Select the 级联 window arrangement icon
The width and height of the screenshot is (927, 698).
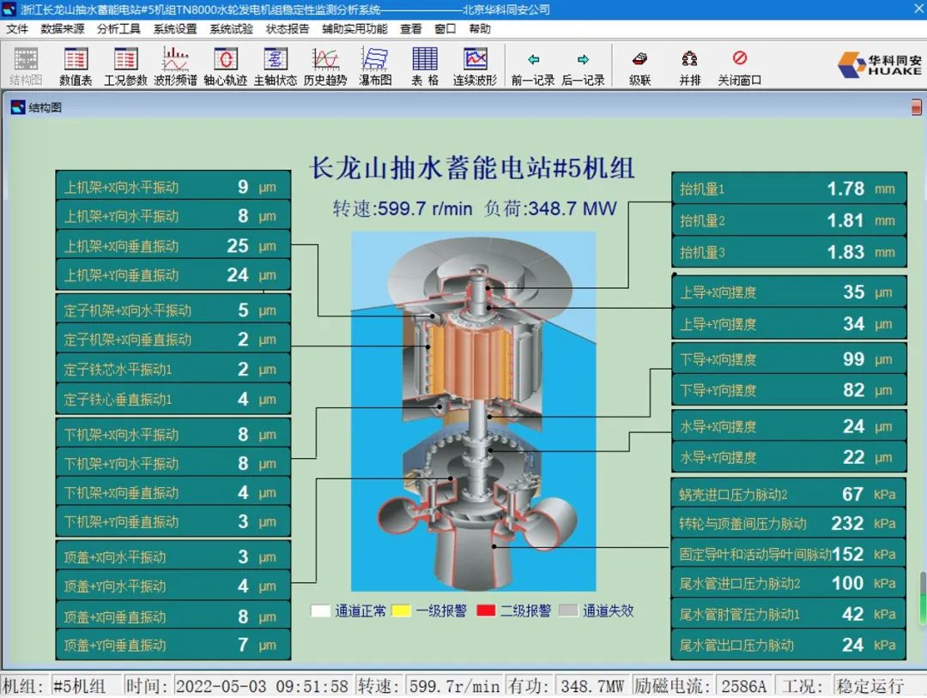tap(639, 69)
